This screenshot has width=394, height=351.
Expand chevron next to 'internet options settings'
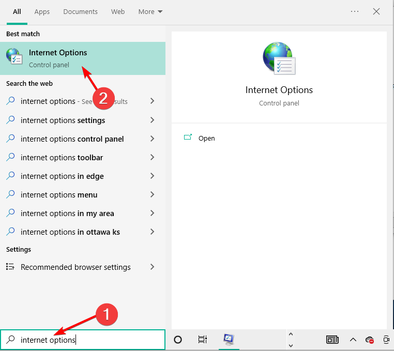click(152, 120)
